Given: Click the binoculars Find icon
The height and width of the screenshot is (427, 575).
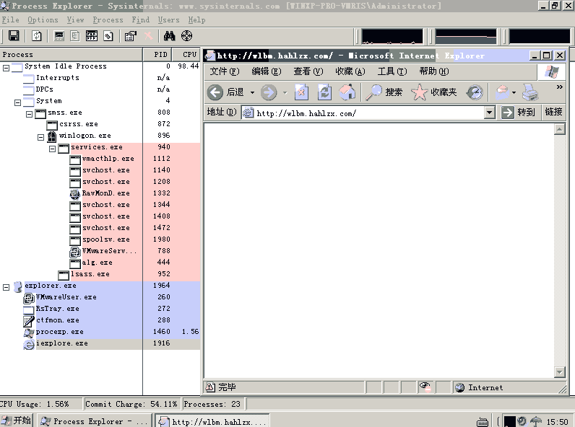Looking at the screenshot, I should coord(170,36).
